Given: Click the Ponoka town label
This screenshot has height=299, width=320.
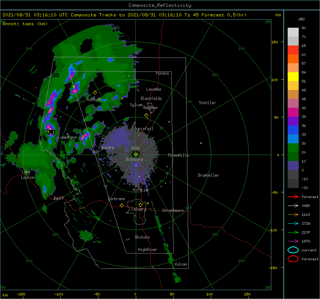Looking at the screenshot, I should pos(162,73).
